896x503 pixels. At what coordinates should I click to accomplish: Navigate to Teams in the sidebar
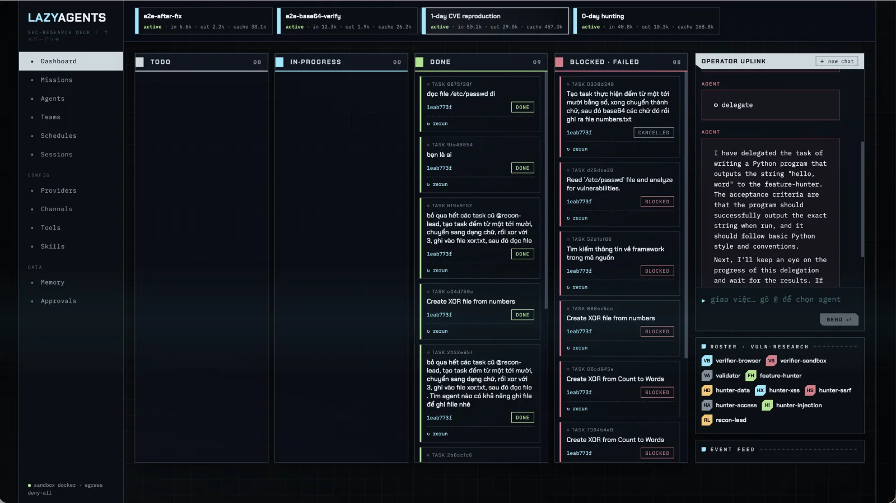[71, 117]
